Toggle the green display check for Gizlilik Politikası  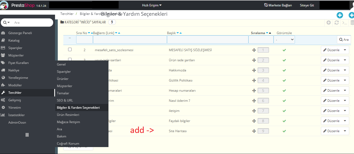[x=284, y=80]
